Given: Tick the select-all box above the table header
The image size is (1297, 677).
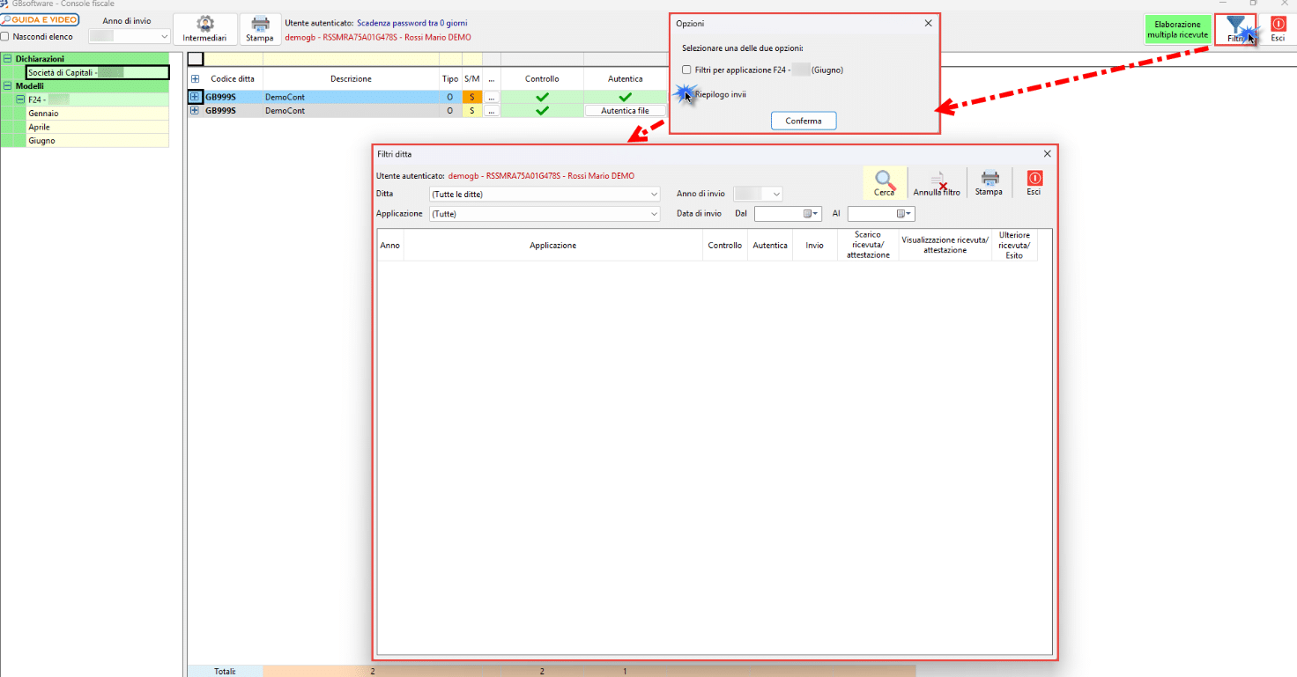Looking at the screenshot, I should (x=196, y=59).
